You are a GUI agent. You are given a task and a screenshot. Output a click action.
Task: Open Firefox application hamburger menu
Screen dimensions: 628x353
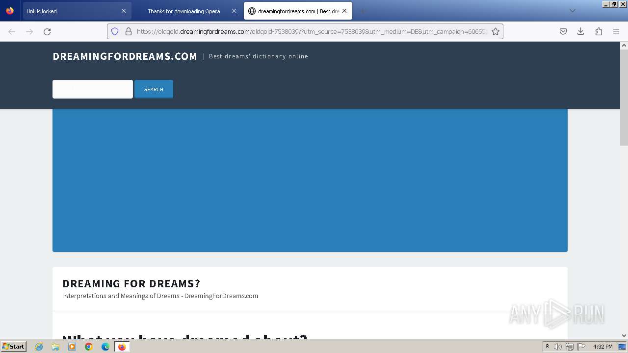[x=616, y=31]
